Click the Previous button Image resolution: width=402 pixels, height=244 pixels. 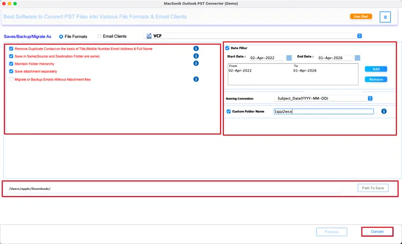(x=332, y=232)
